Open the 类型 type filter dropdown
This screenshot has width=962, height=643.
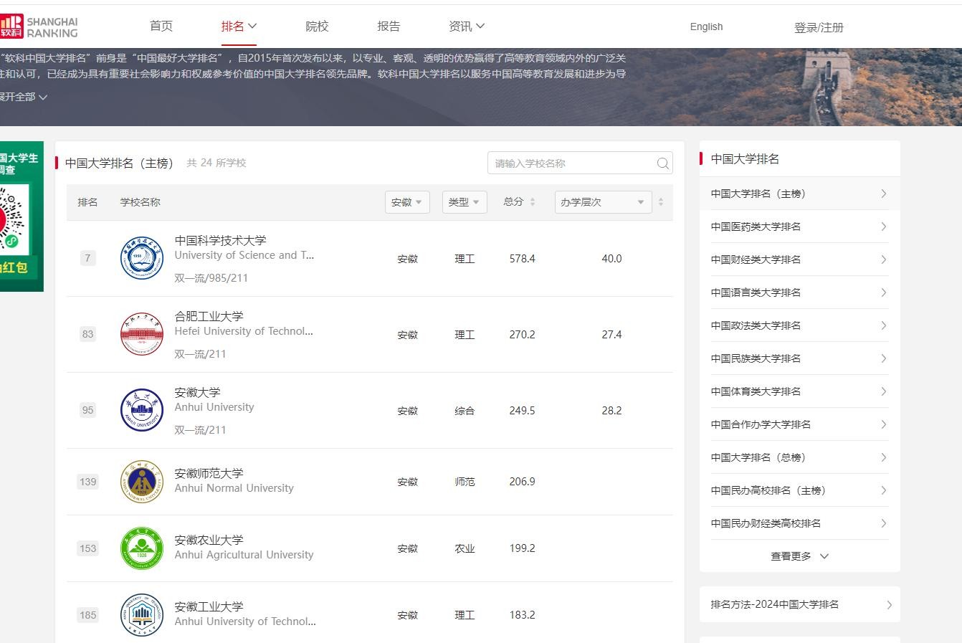pyautogui.click(x=464, y=202)
